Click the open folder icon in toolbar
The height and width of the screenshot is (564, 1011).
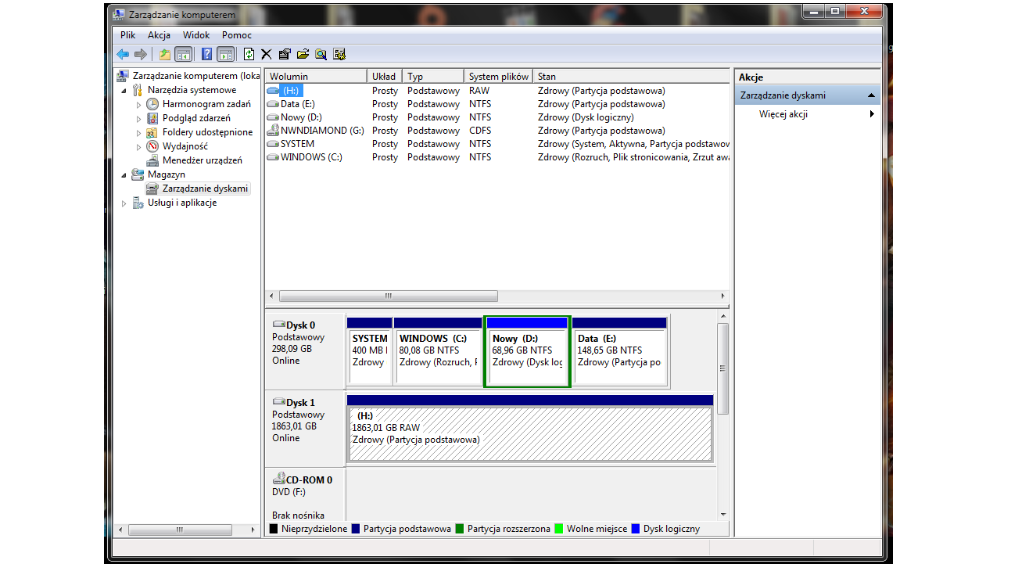pyautogui.click(x=303, y=54)
